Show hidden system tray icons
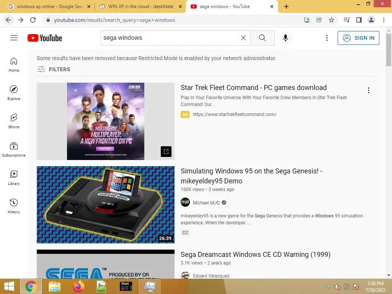This screenshot has width=392, height=294. tap(328, 287)
